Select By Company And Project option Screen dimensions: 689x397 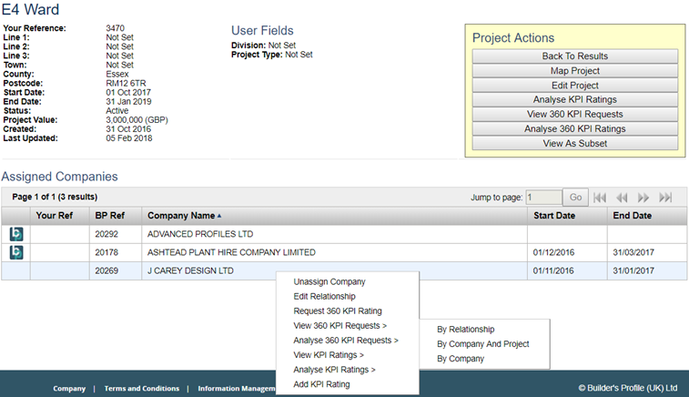click(x=483, y=344)
